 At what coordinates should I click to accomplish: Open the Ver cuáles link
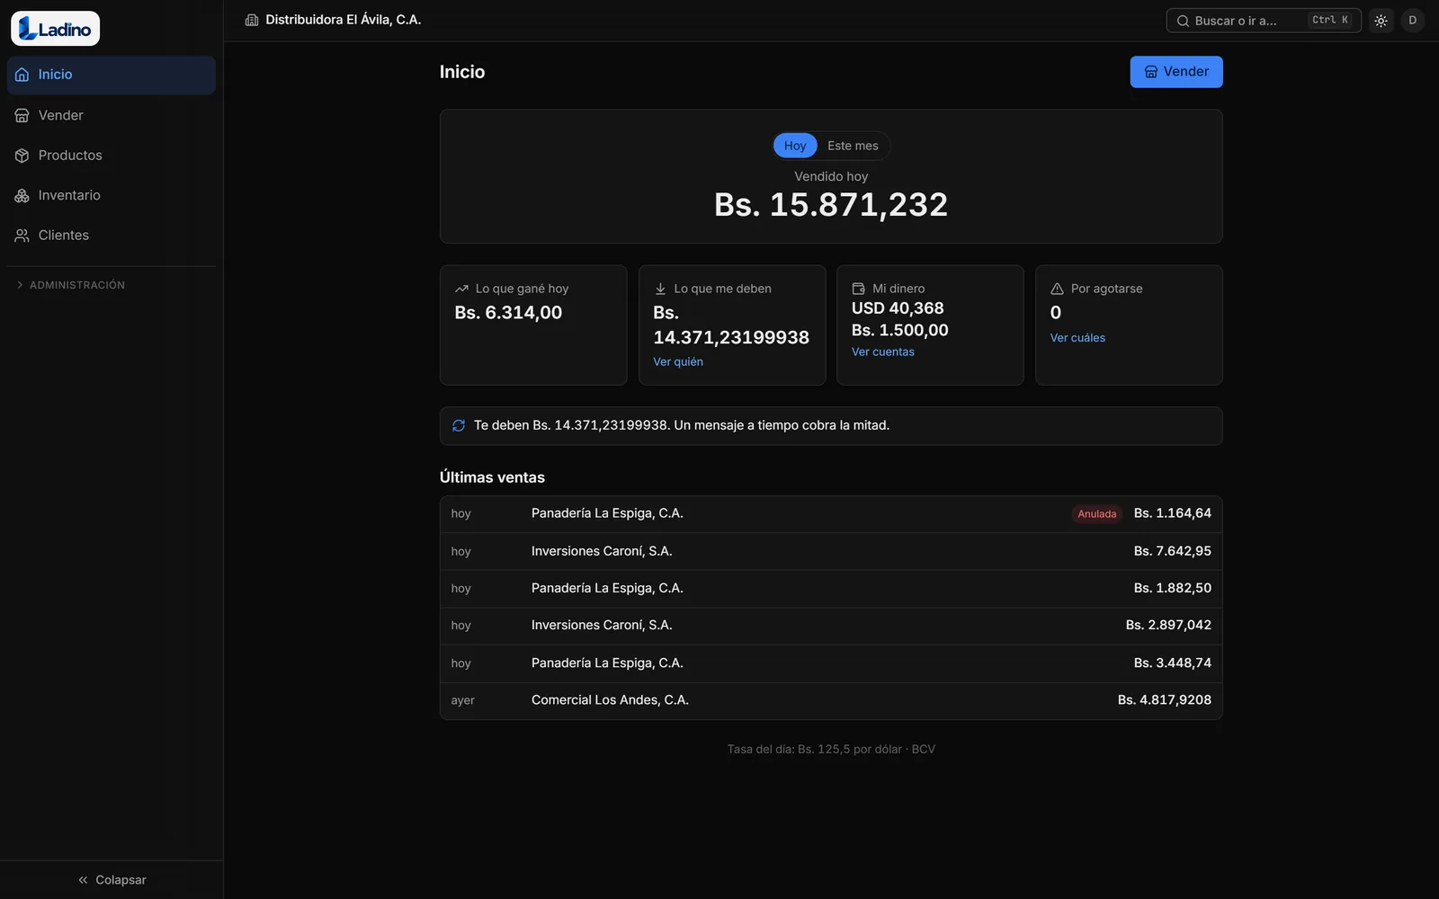click(1077, 338)
